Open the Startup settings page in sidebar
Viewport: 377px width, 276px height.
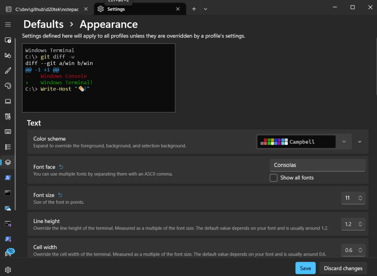tap(8, 40)
